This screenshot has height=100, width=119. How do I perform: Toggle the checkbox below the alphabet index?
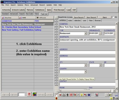tap(56, 95)
